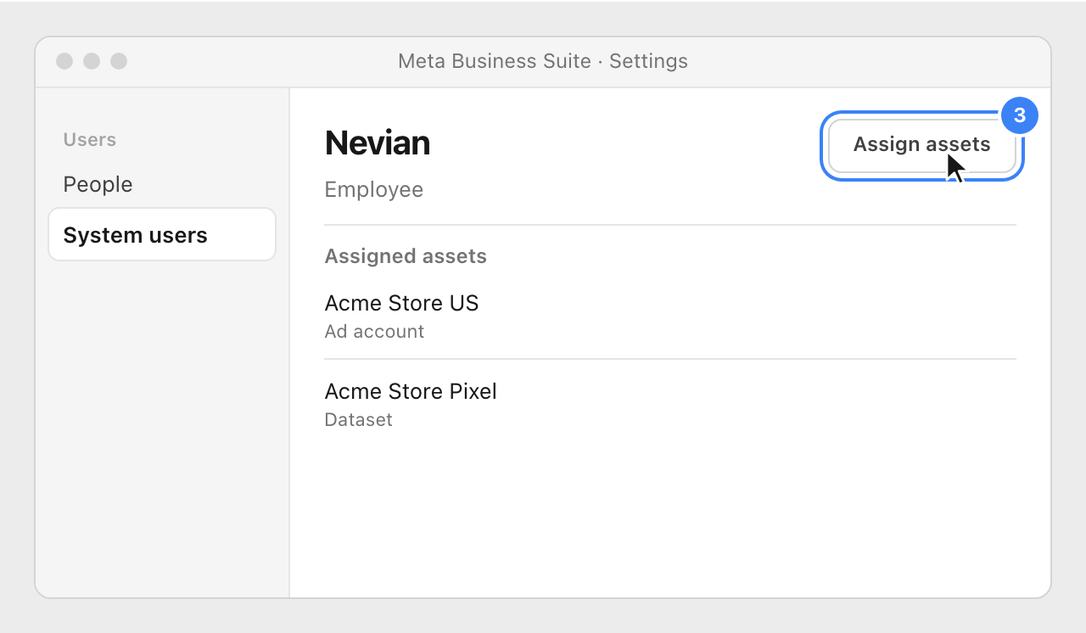Image resolution: width=1086 pixels, height=633 pixels.
Task: Click the Assign assets button
Action: (x=921, y=146)
